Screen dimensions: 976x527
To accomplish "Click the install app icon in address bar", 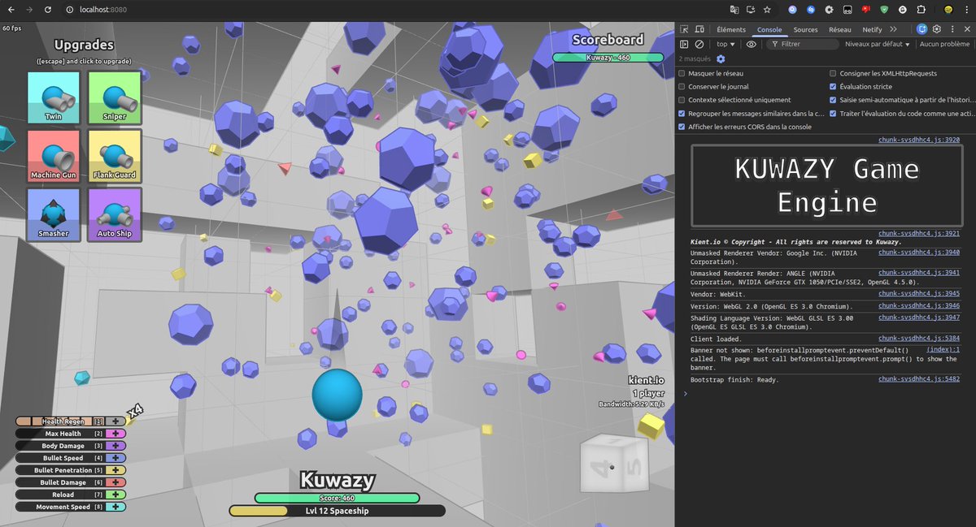I will click(x=751, y=10).
